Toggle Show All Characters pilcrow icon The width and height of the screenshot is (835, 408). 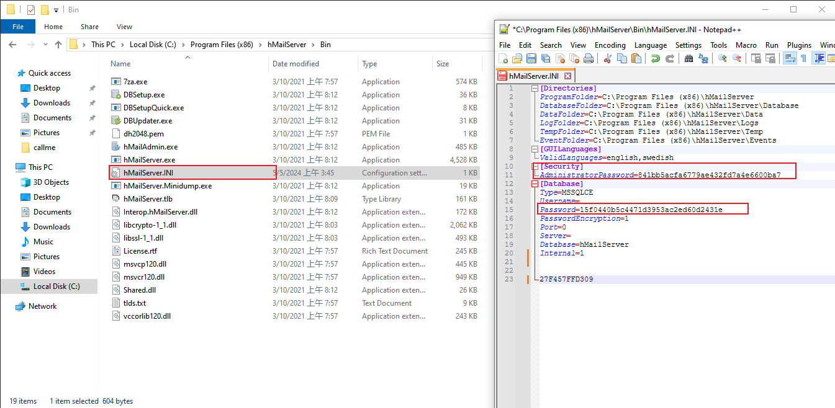pyautogui.click(x=803, y=58)
